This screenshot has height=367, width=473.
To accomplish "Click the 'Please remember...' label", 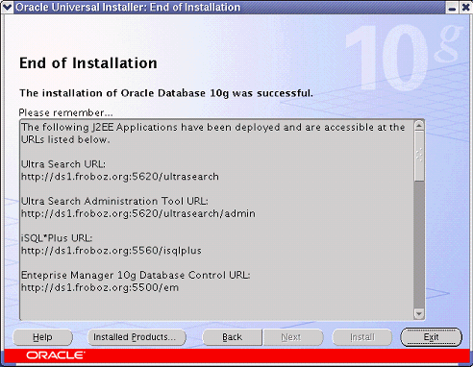I will tap(65, 112).
